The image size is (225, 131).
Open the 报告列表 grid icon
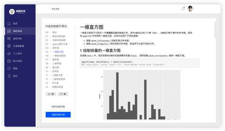tap(9, 38)
